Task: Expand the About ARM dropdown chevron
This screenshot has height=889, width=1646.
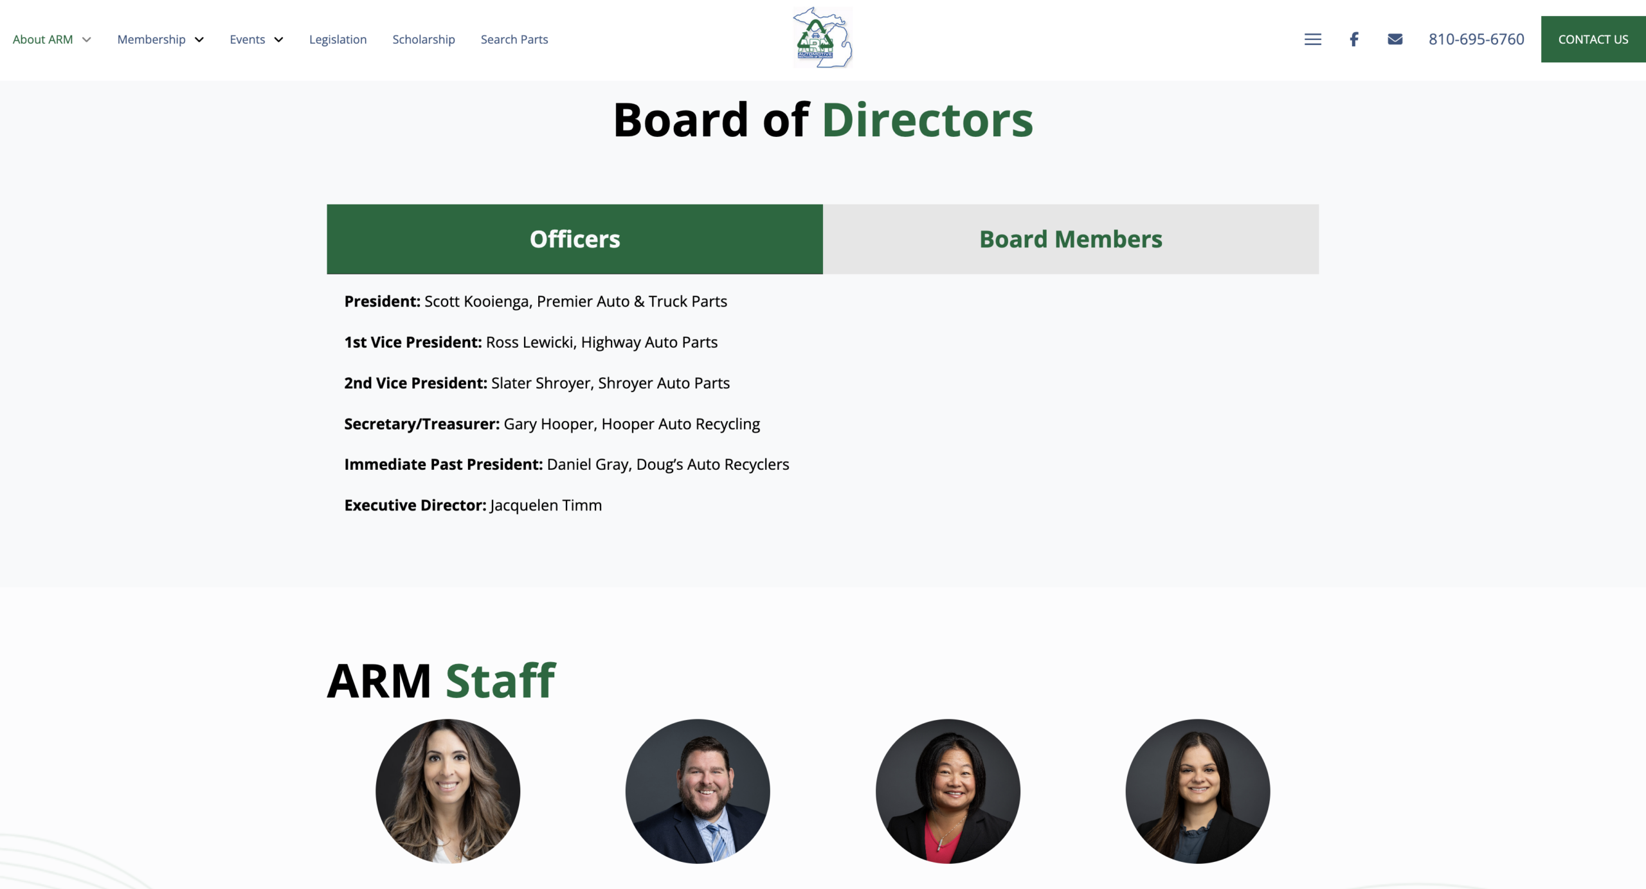Action: (x=87, y=40)
